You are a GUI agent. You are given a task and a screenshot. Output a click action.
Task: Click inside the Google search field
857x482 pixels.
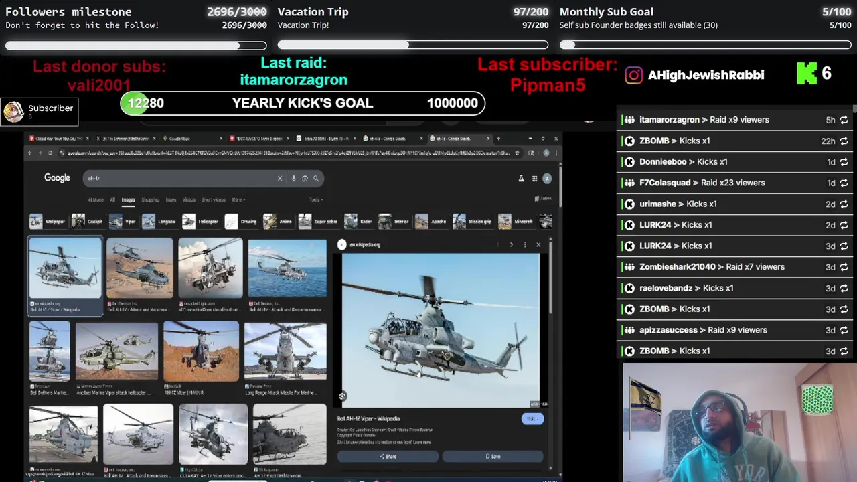click(x=181, y=178)
